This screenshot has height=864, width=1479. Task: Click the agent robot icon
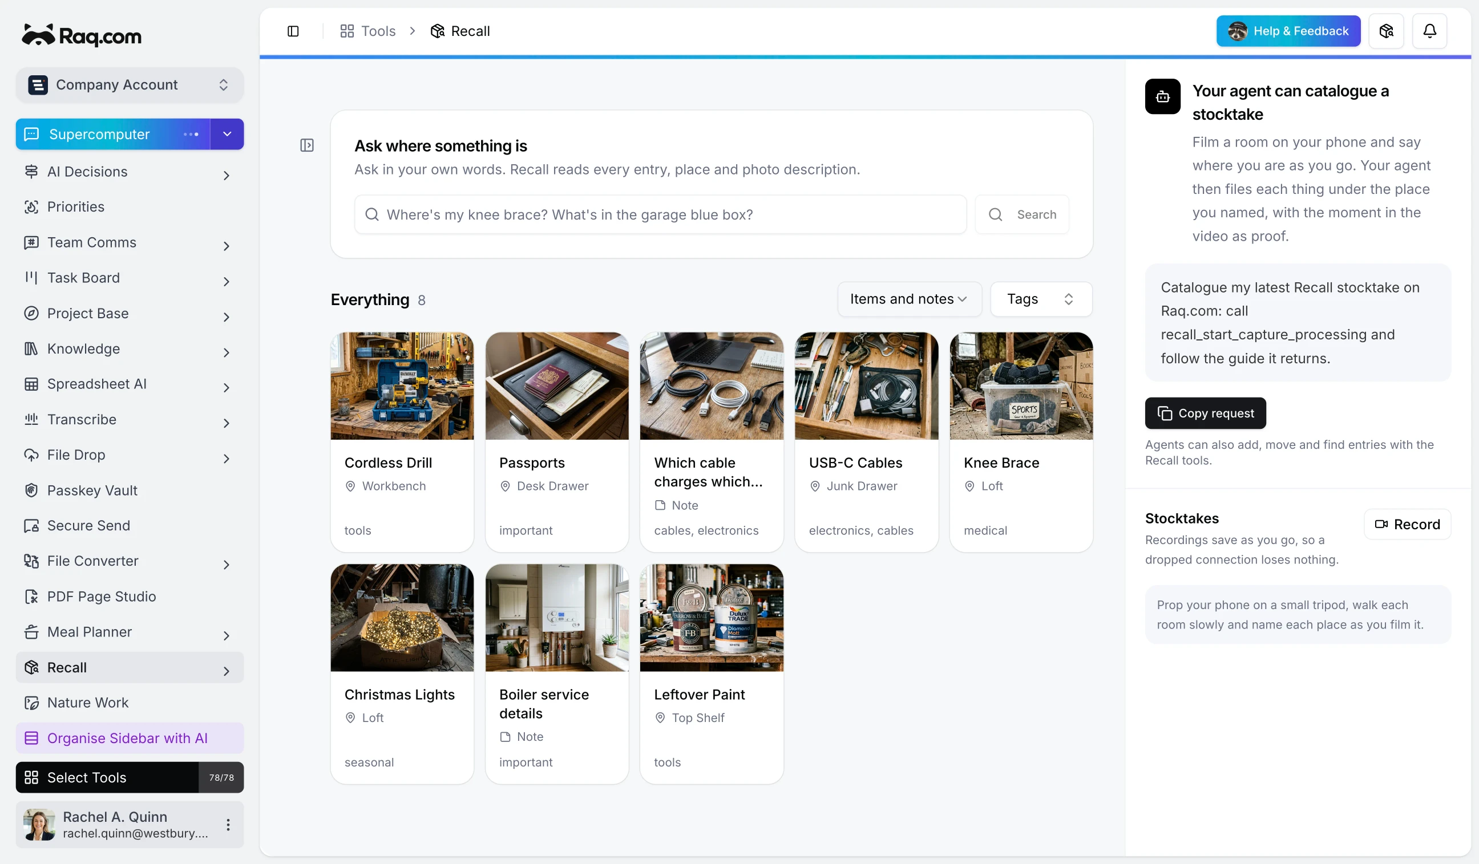tap(1162, 97)
